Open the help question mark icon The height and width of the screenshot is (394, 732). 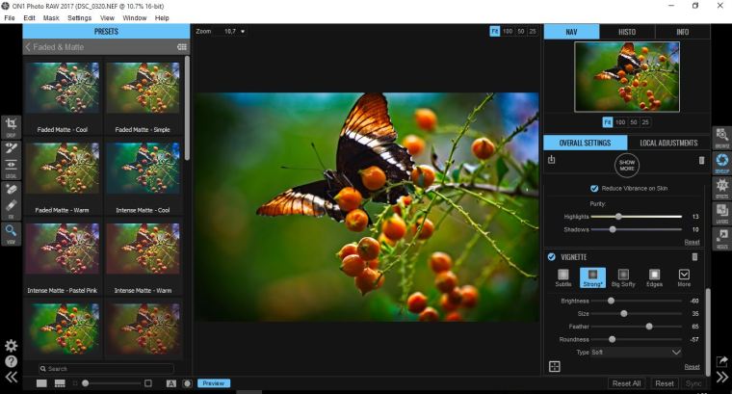pos(11,361)
